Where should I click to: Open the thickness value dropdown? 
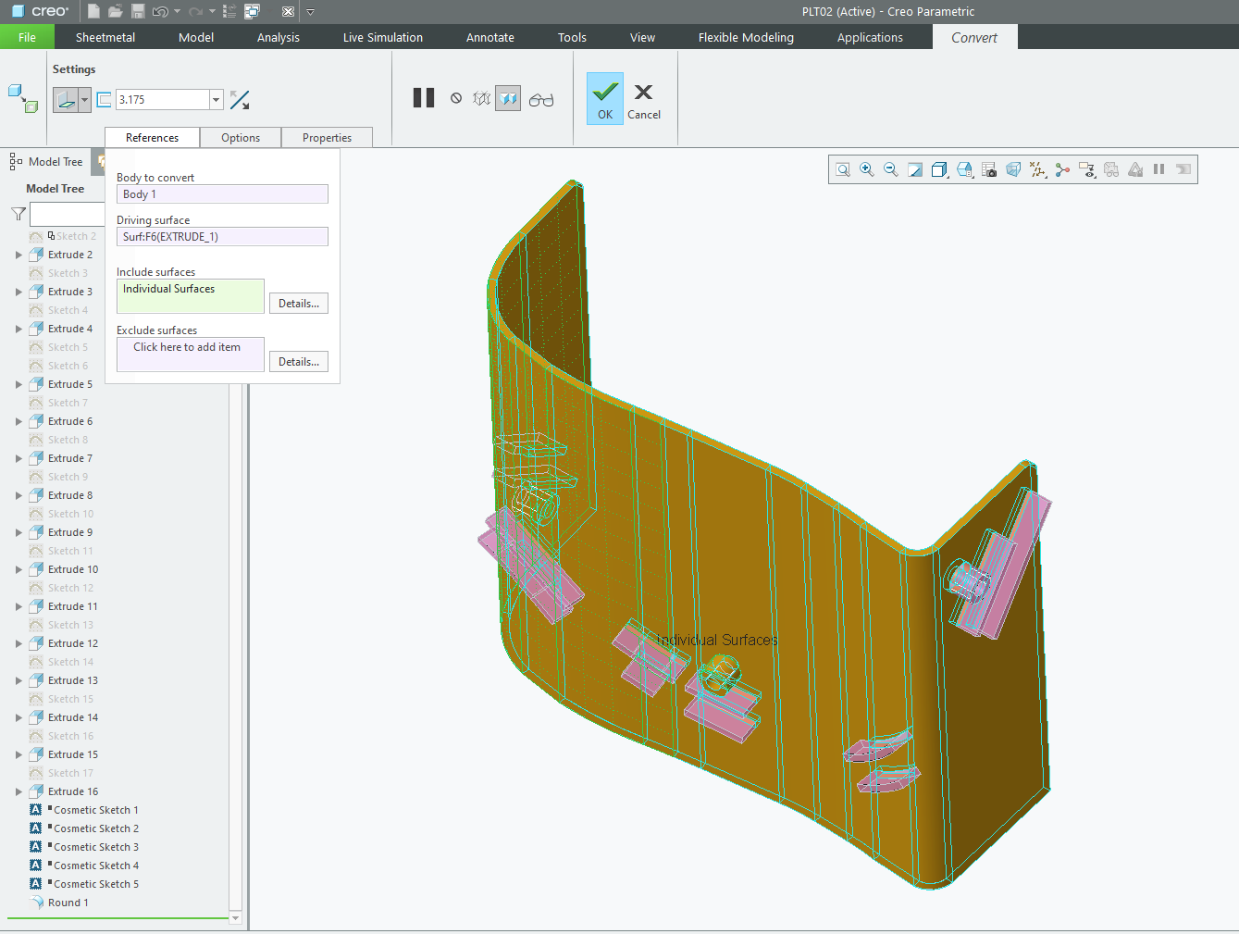[x=216, y=99]
